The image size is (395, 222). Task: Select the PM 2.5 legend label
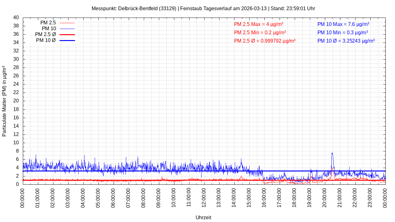coord(48,23)
